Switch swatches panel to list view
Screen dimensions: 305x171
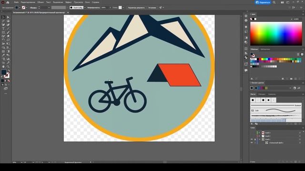298,54
